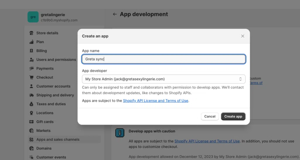300x160 pixels.
Task: Close the Create an app dialog
Action: [x=243, y=36]
